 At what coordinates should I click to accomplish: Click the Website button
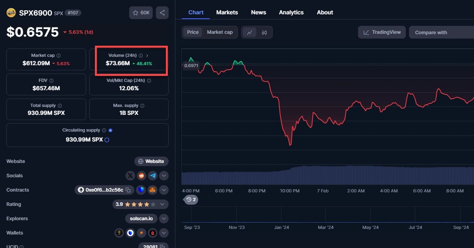click(x=151, y=161)
